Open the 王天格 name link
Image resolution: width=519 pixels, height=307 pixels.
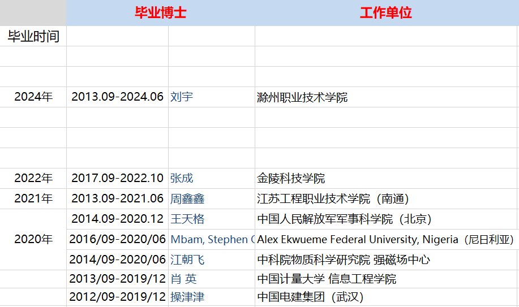point(187,219)
